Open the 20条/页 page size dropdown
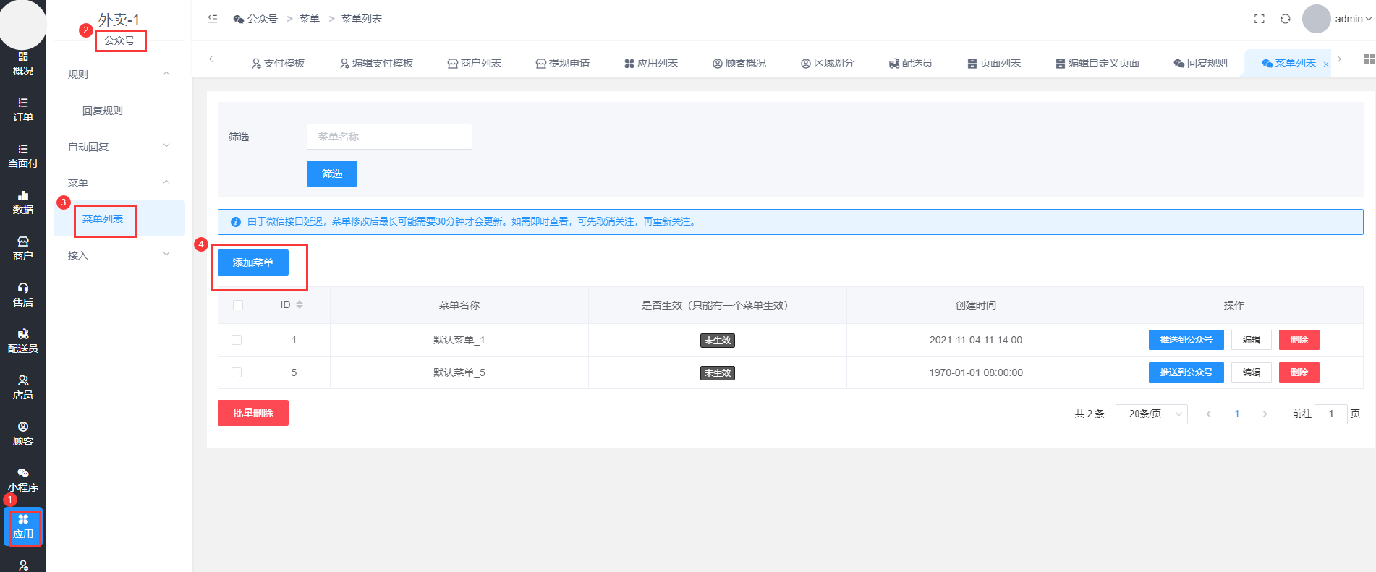The height and width of the screenshot is (572, 1376). 1151,414
